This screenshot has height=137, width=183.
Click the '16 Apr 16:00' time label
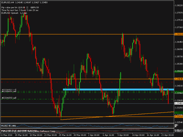(153, 135)
